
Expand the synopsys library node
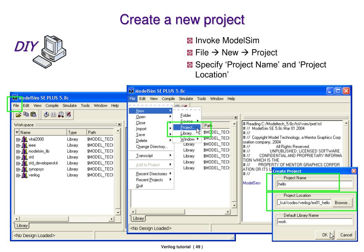18,169
